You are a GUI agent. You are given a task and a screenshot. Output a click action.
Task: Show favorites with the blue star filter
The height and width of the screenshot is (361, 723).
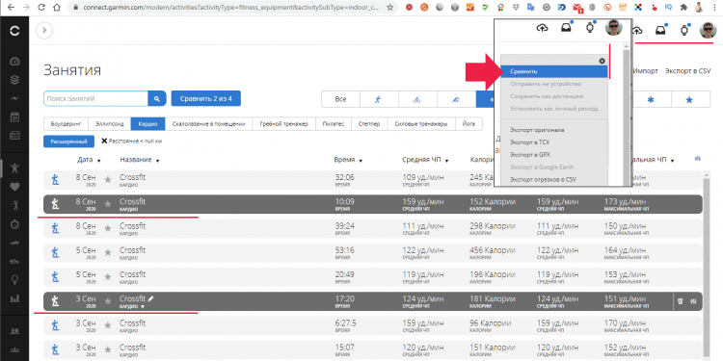click(x=690, y=99)
